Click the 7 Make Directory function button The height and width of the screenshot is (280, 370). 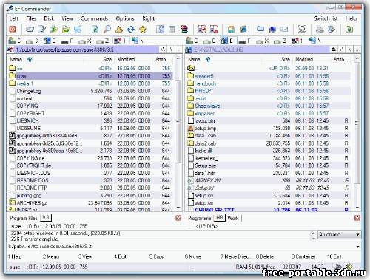coord(236,256)
